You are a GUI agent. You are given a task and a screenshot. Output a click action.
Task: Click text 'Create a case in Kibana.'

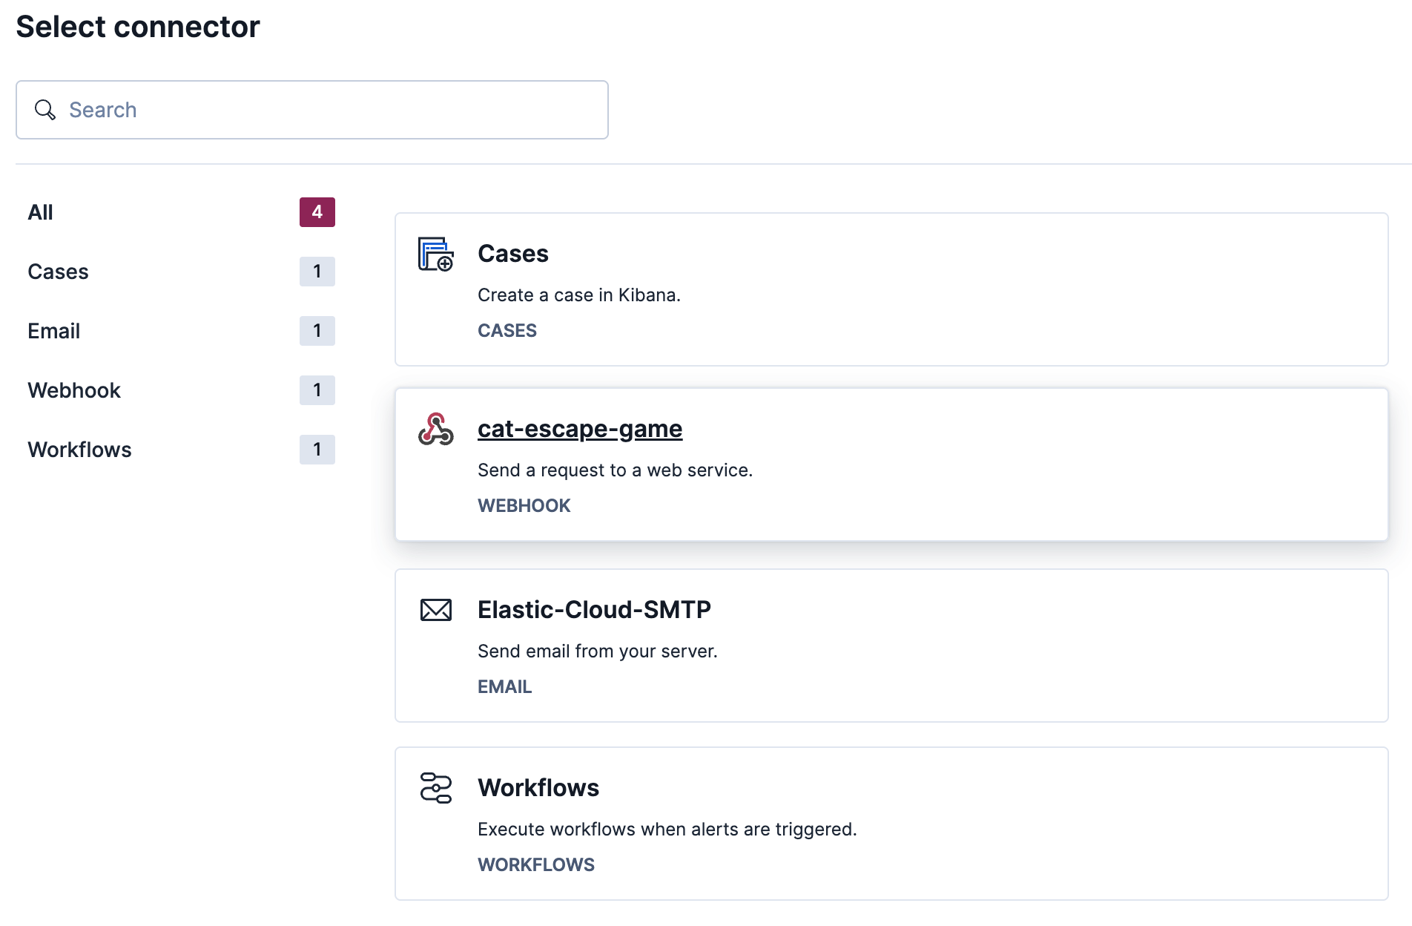(579, 295)
